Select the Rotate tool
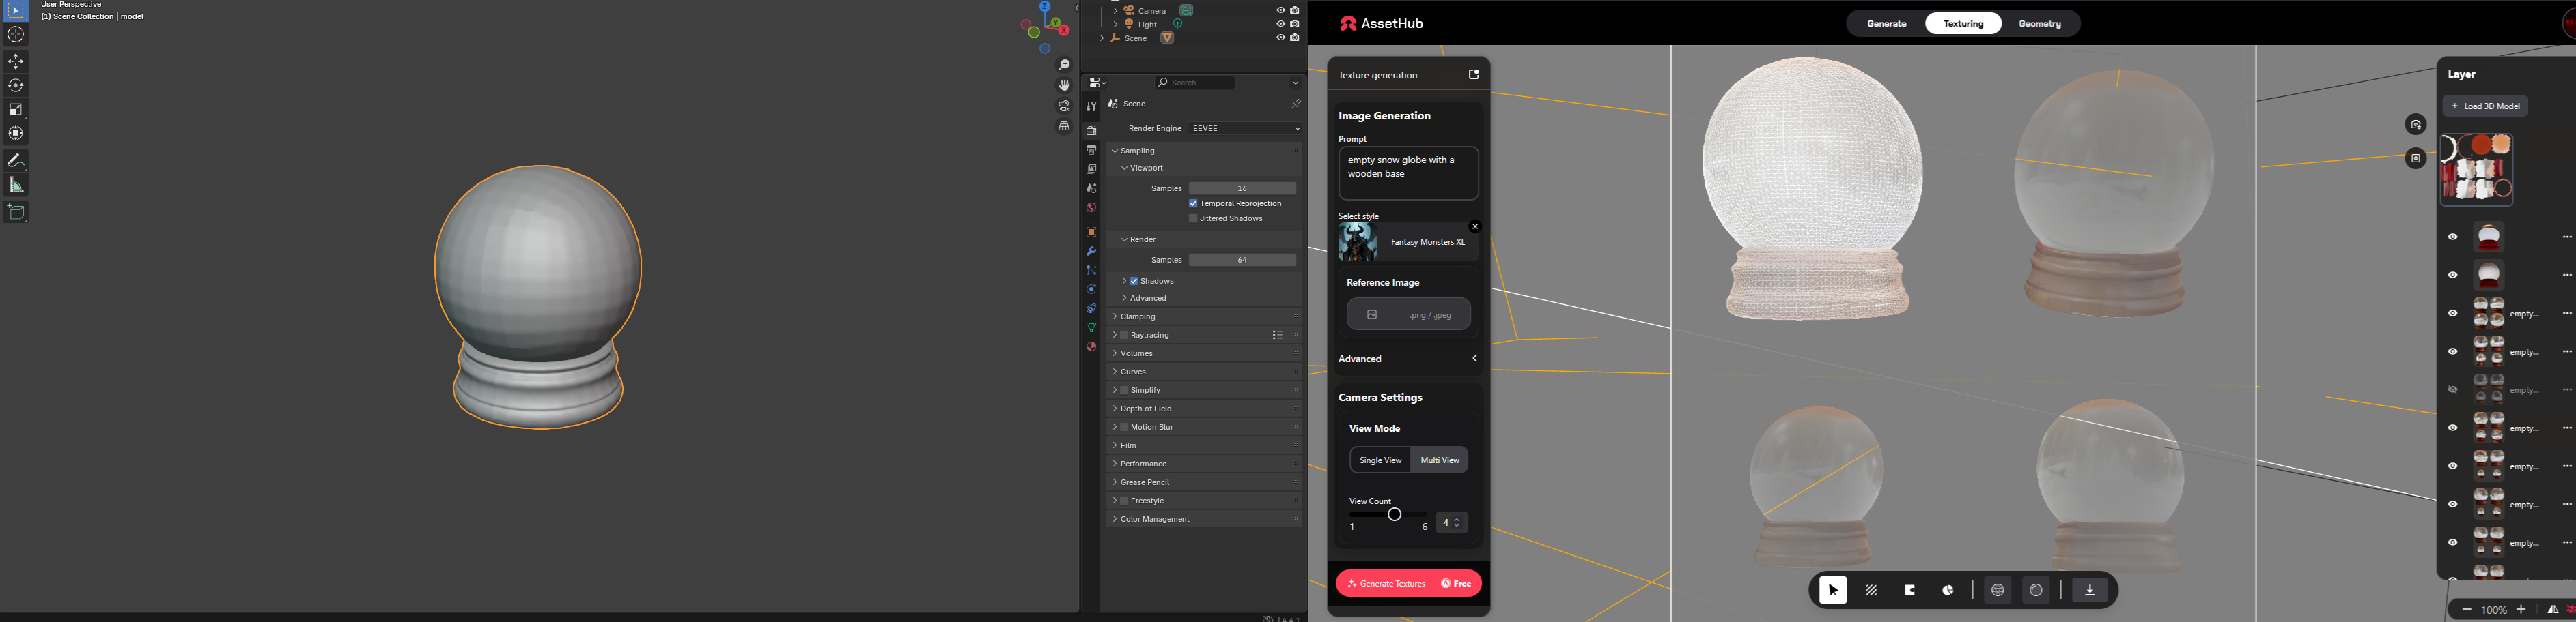2576x622 pixels. [x=16, y=86]
